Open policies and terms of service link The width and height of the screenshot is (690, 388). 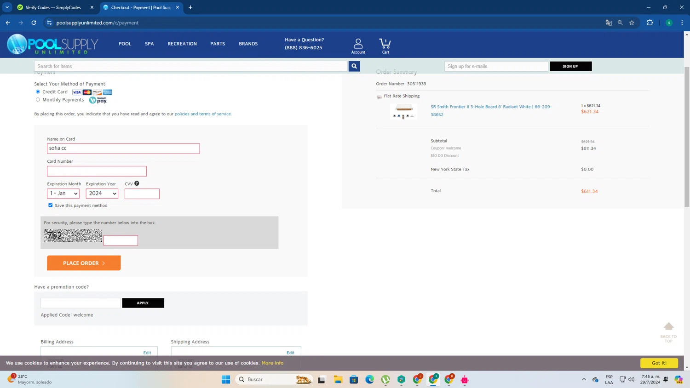click(202, 114)
